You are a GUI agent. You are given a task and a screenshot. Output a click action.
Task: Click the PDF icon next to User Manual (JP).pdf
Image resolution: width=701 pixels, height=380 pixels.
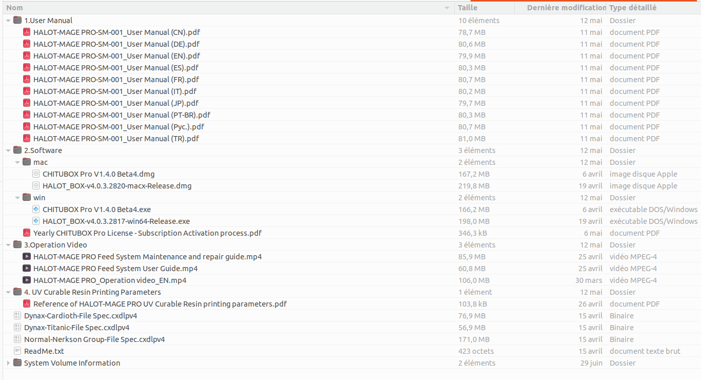[27, 103]
